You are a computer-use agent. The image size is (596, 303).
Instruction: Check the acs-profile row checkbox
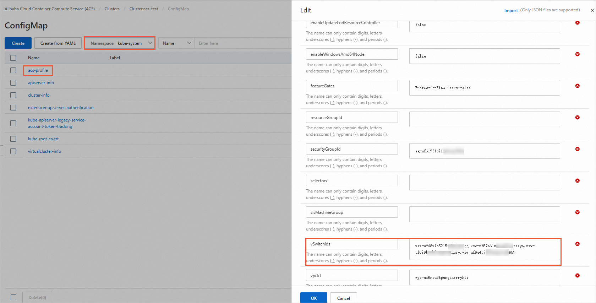[13, 70]
